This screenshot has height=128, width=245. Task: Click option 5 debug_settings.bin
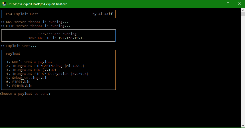(x=27, y=78)
